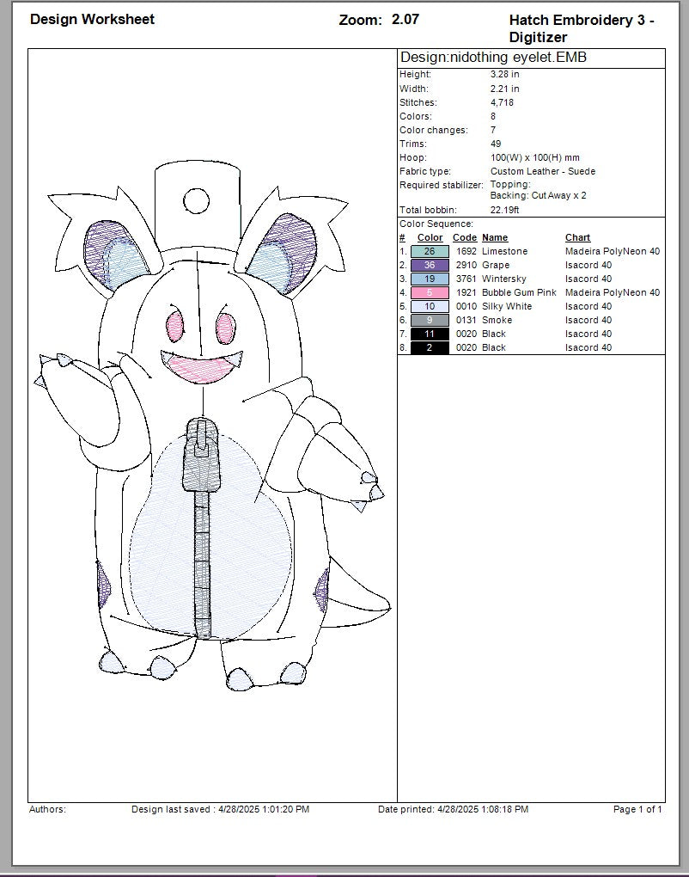Select the Bubble Gum Pink color swatch

(x=430, y=292)
